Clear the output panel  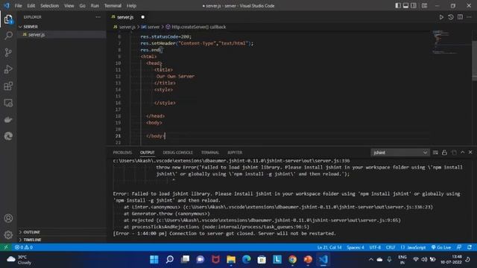(x=435, y=153)
